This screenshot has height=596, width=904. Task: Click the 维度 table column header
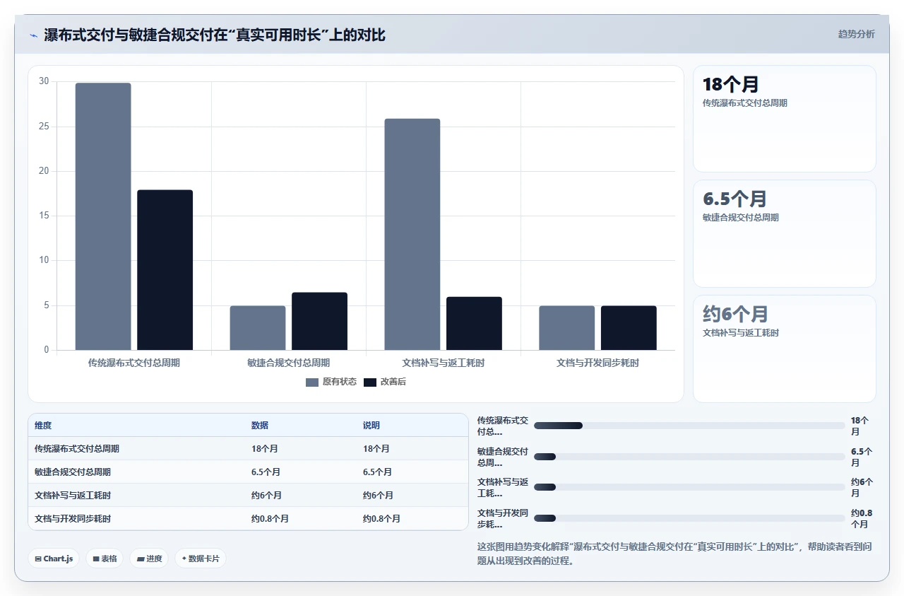coord(43,426)
